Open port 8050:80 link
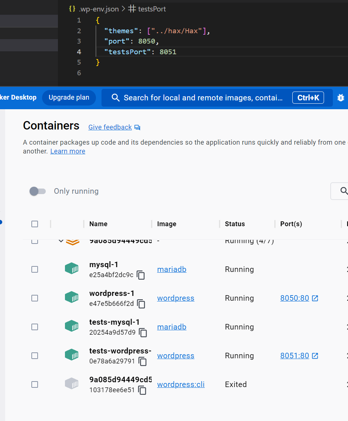Viewport: 348px width, 421px height. 294,298
